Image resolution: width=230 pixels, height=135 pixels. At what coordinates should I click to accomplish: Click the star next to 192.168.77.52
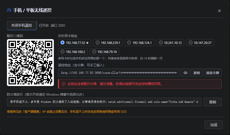click(x=87, y=43)
